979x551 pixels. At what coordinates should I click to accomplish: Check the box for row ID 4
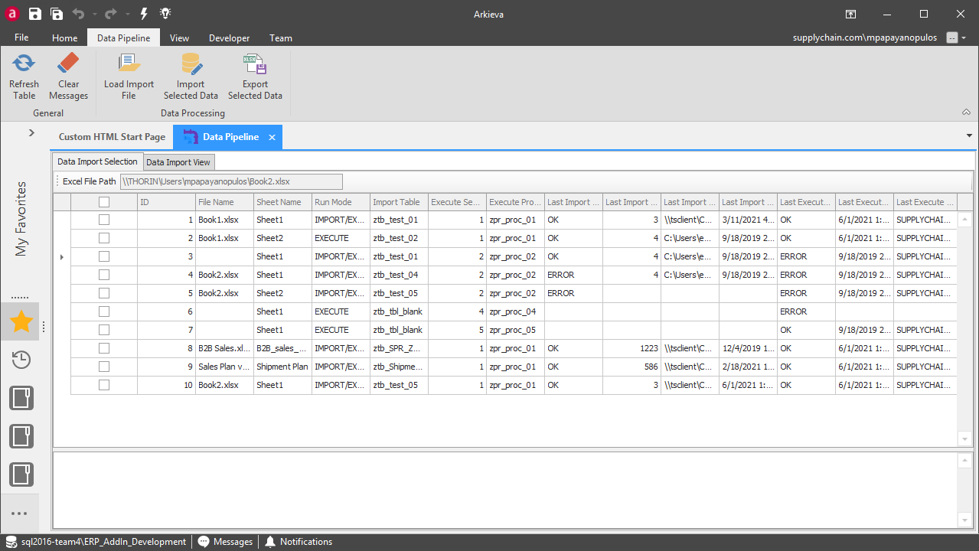click(104, 275)
